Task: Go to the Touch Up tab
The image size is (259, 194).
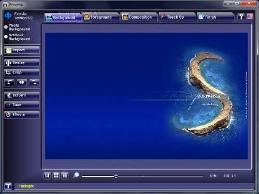Action: (178, 17)
